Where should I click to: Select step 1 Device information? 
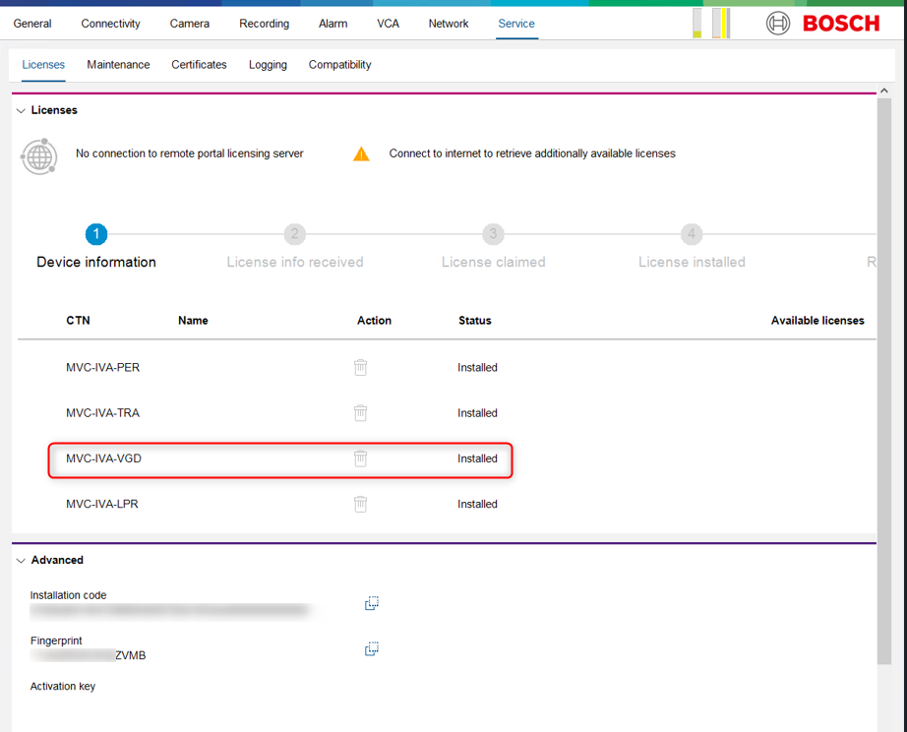pos(96,234)
